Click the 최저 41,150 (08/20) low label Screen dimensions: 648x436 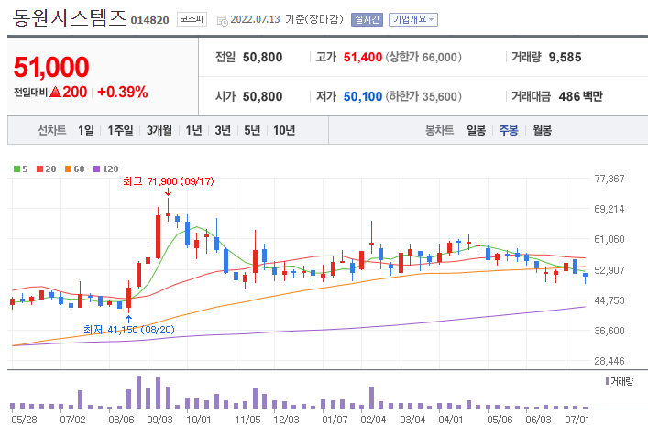click(129, 330)
